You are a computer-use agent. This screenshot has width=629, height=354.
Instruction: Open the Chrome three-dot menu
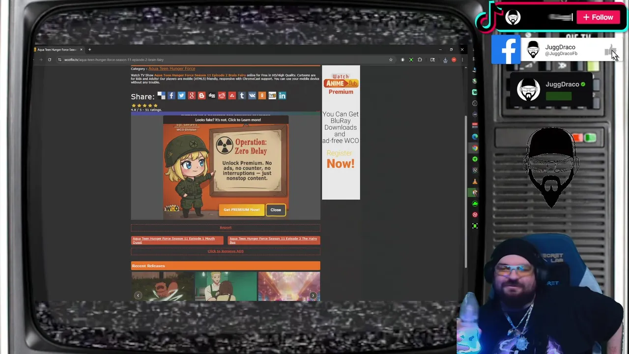[462, 60]
